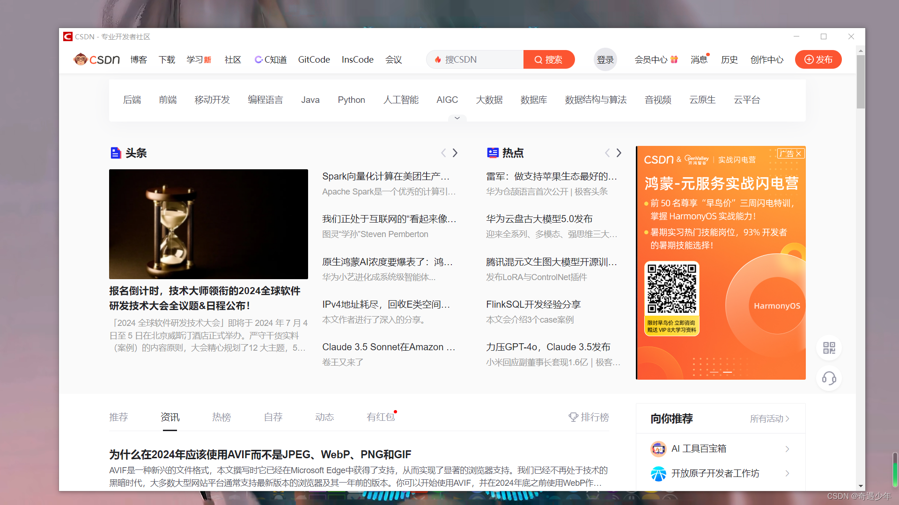Screen dimensions: 899x505
Task: Click the search magnifier 搜索 button
Action: [x=549, y=59]
